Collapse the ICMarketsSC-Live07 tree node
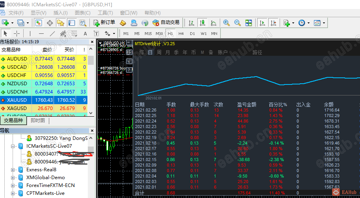360x198 pixels. (13, 146)
